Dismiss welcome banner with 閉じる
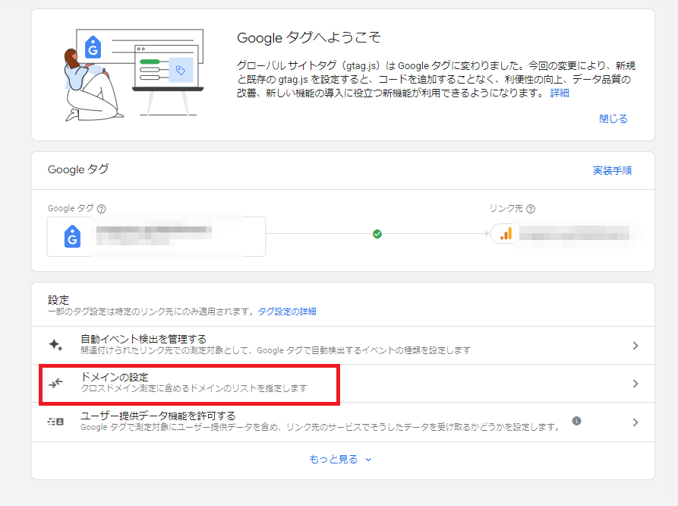 (613, 119)
